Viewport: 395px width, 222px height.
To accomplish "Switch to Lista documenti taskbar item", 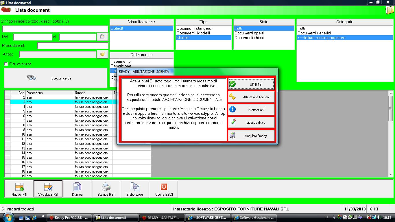I will pos(116,218).
